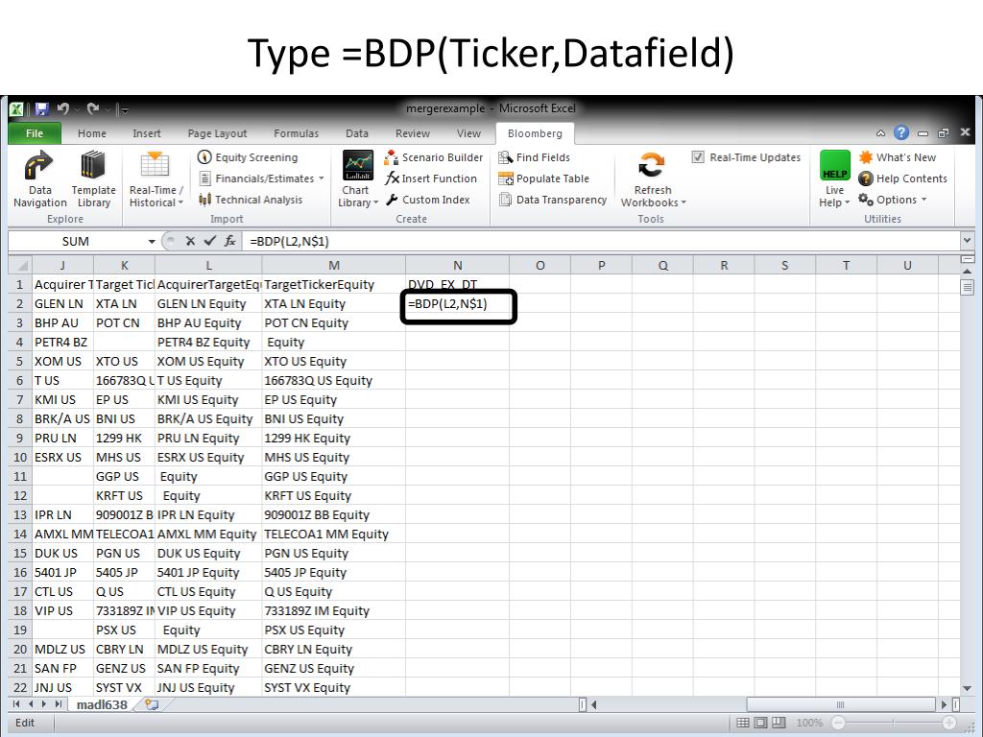
Task: Select cell 'SYST VX Equity'
Action: [x=333, y=687]
